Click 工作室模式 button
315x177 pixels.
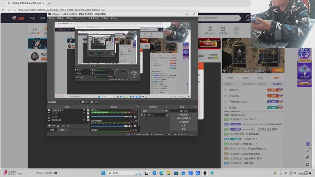point(183,122)
